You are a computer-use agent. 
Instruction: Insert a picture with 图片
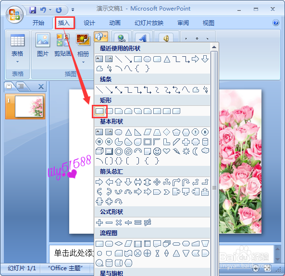click(x=43, y=45)
